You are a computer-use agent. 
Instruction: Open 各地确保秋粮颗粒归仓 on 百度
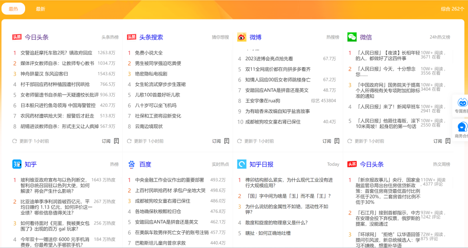tap(158, 211)
